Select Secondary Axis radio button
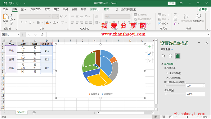The height and width of the screenshot is (119, 211). coord(167,78)
